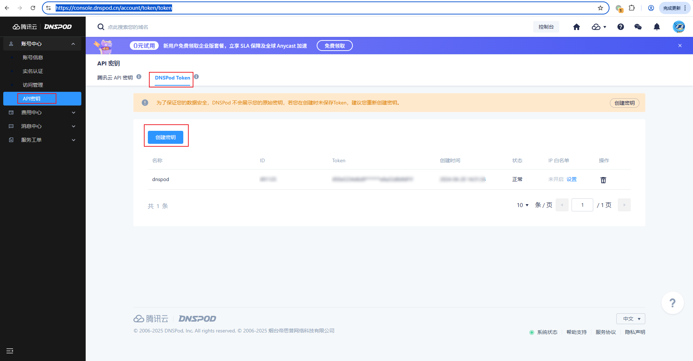
Task: Switch to the 腾讯云 API 密钥 tab
Action: pyautogui.click(x=115, y=78)
